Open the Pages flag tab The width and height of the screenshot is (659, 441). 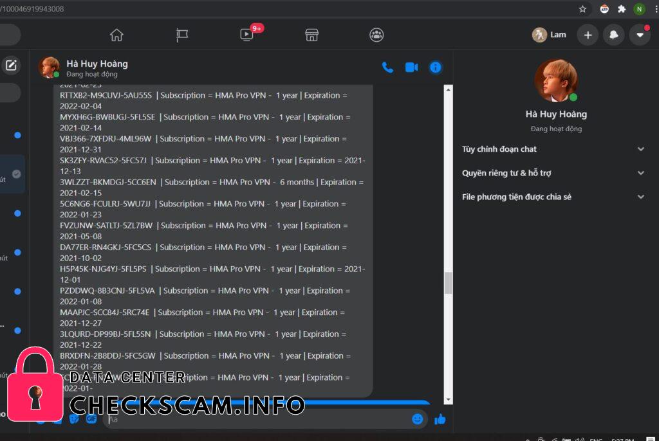pyautogui.click(x=181, y=35)
